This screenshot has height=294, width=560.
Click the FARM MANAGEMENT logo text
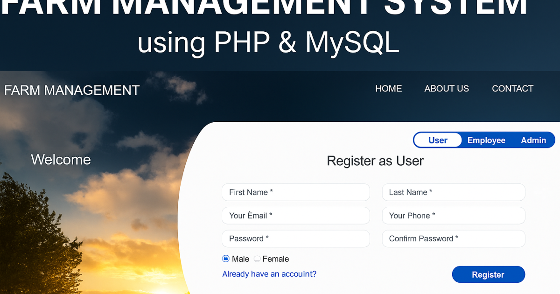point(71,90)
